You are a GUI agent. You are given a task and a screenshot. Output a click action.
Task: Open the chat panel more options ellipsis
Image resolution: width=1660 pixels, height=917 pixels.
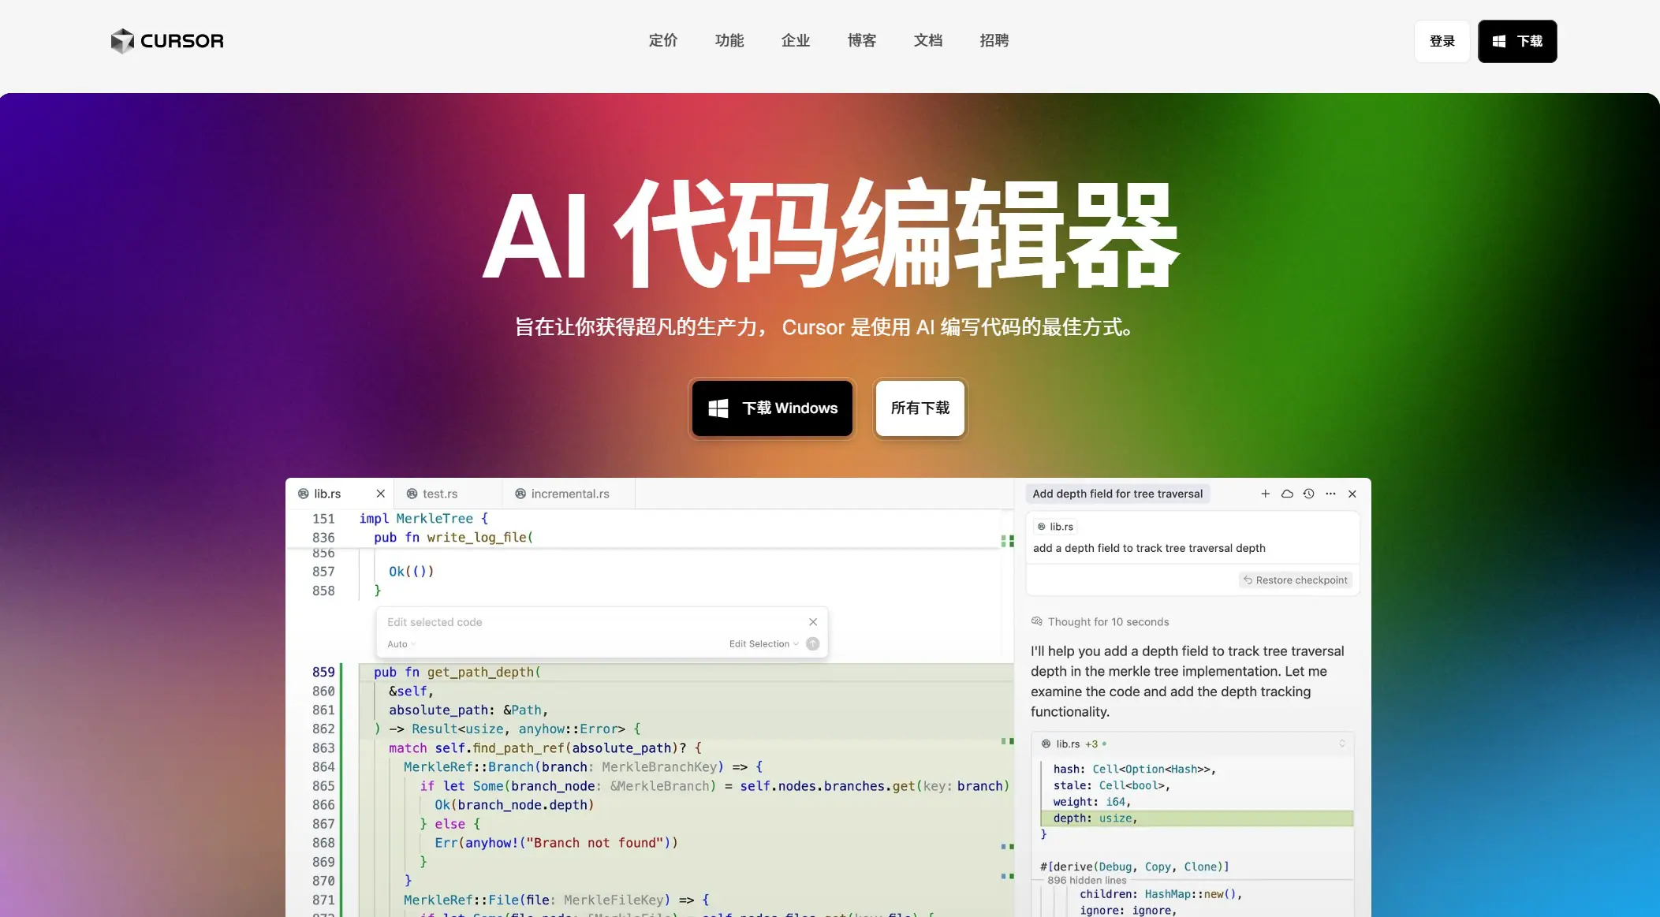click(1331, 494)
